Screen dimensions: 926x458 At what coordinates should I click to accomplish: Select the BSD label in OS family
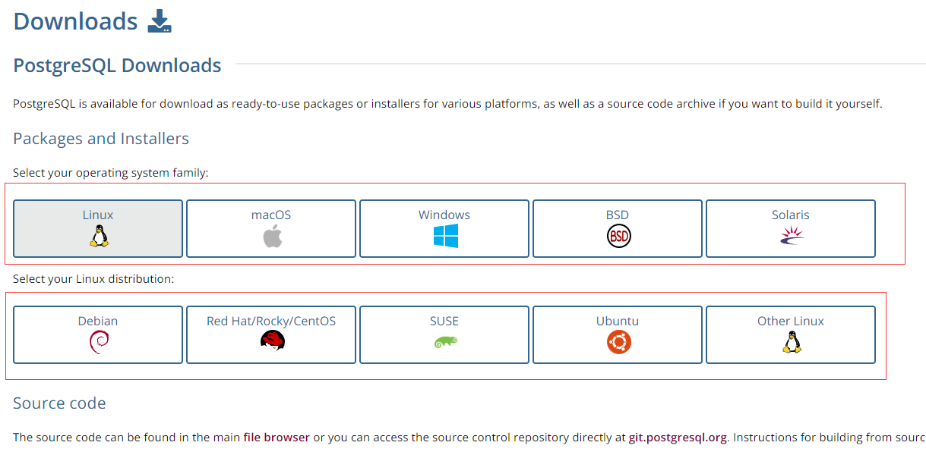click(x=618, y=215)
